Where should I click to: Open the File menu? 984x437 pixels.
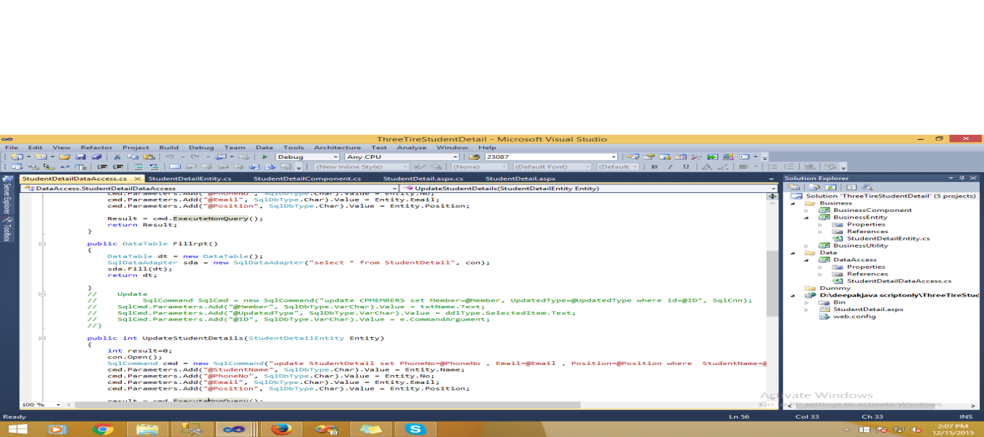coord(12,147)
